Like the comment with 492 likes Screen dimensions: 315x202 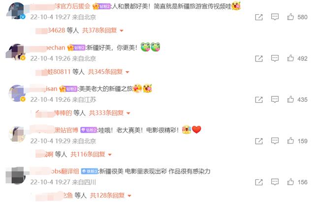coord(290,58)
